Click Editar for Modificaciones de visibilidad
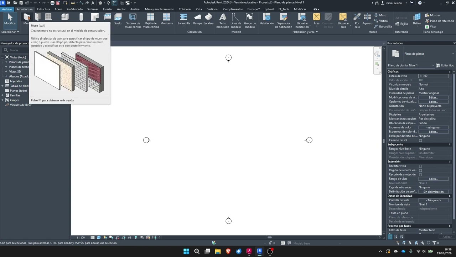The image size is (456, 257). [x=433, y=97]
